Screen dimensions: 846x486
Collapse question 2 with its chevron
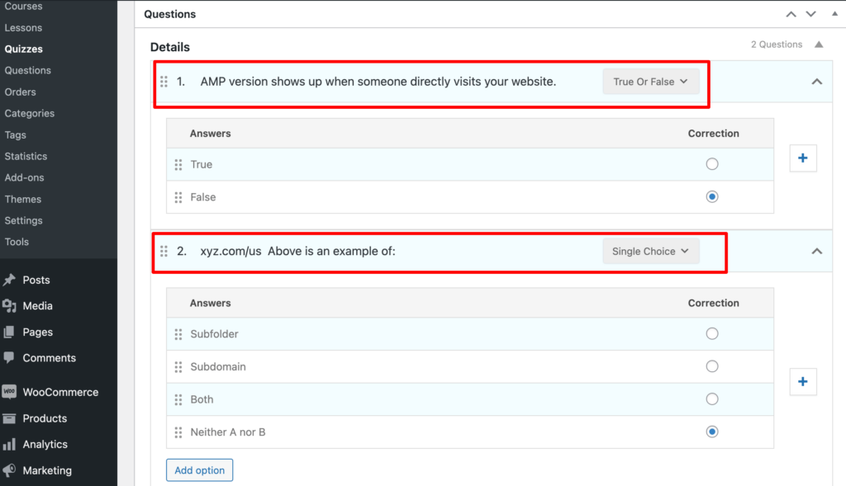coord(817,251)
